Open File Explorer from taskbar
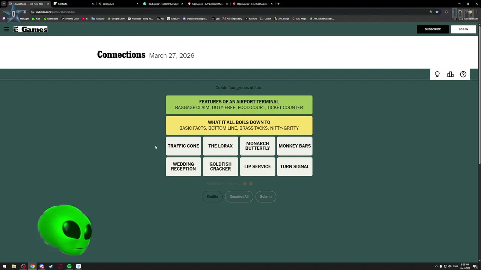481x270 pixels. 14,266
